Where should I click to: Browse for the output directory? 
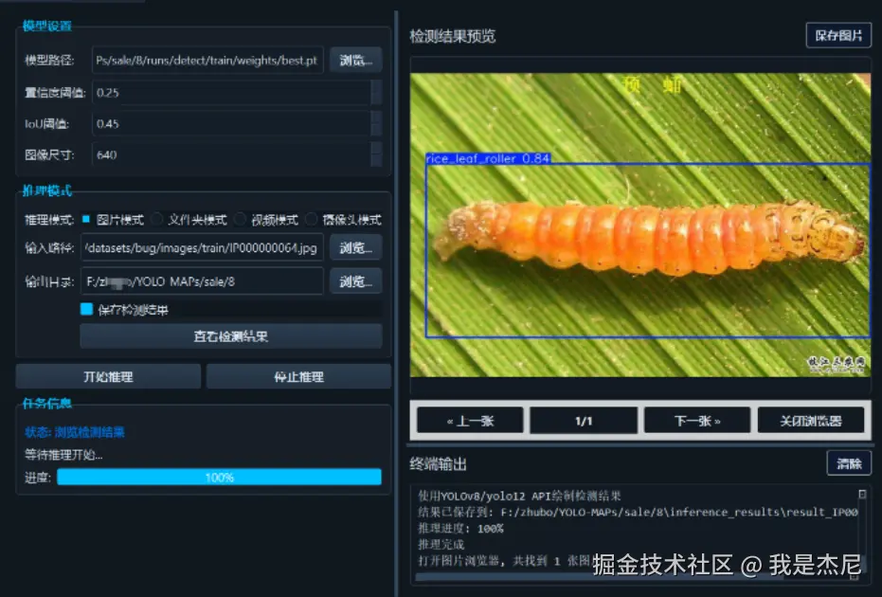(x=356, y=280)
